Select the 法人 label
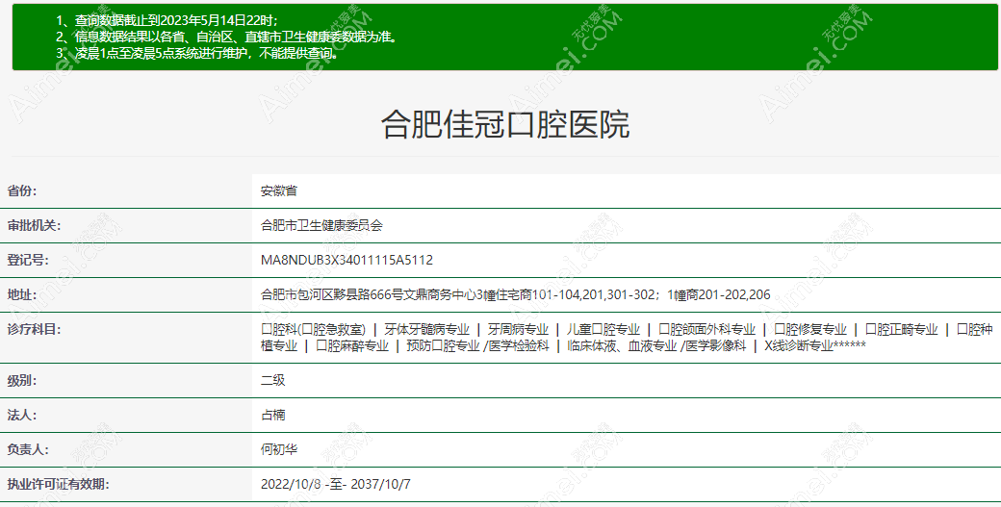 [x=22, y=415]
